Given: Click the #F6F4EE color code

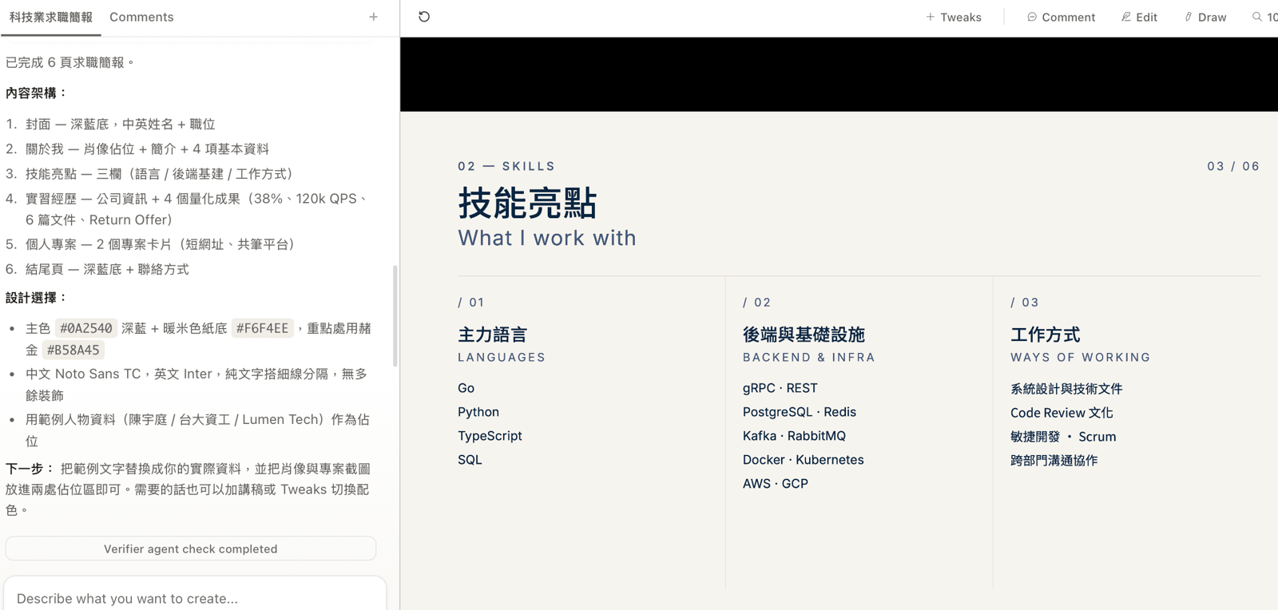Looking at the screenshot, I should point(262,328).
